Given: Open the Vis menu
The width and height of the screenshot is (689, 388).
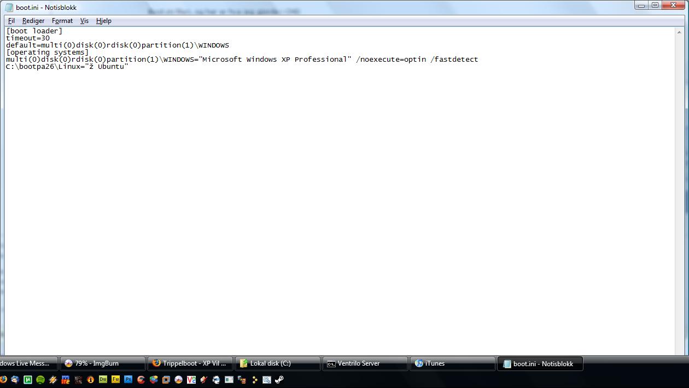Looking at the screenshot, I should pyautogui.click(x=84, y=21).
